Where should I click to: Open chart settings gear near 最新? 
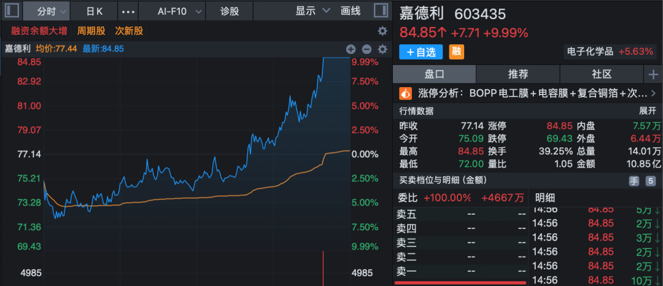382,49
